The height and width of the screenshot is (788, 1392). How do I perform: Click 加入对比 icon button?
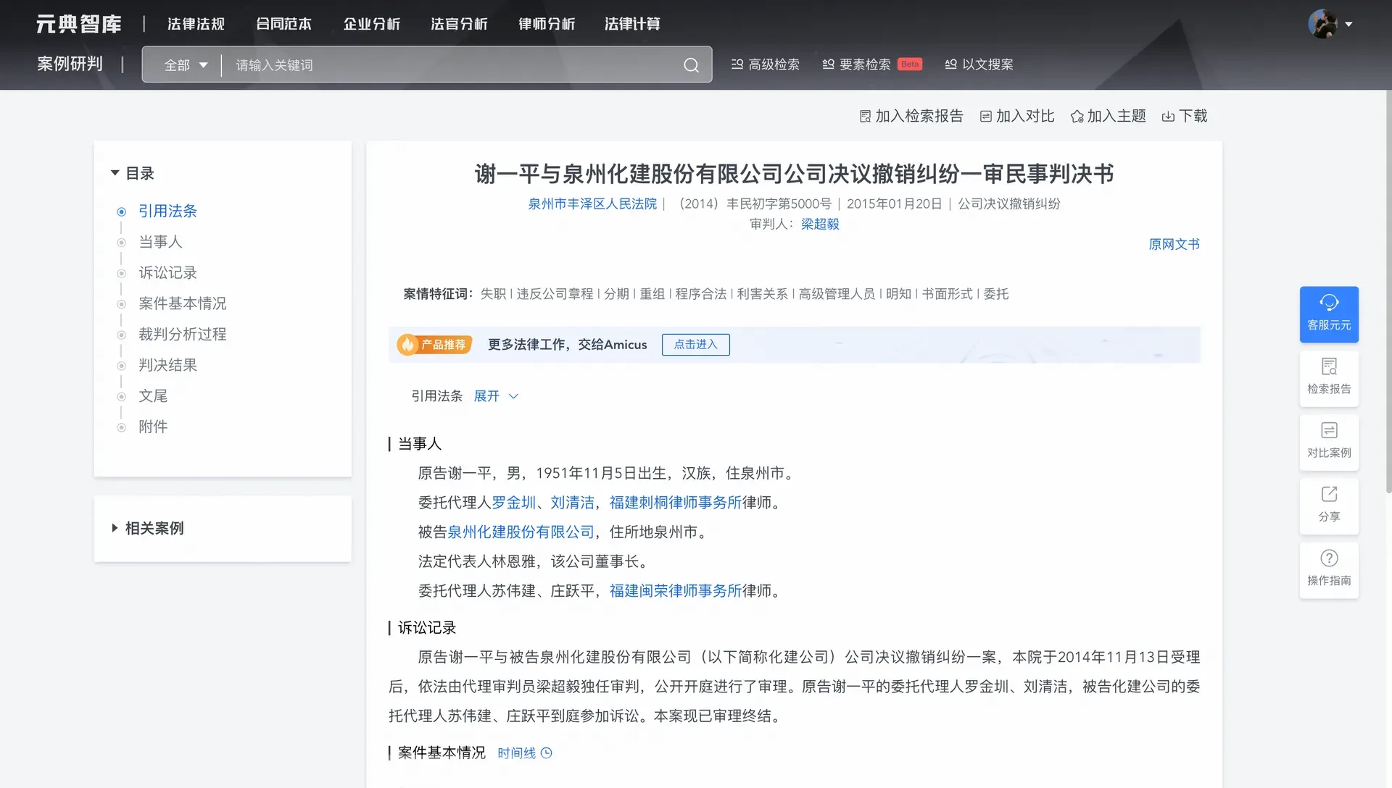click(1017, 116)
